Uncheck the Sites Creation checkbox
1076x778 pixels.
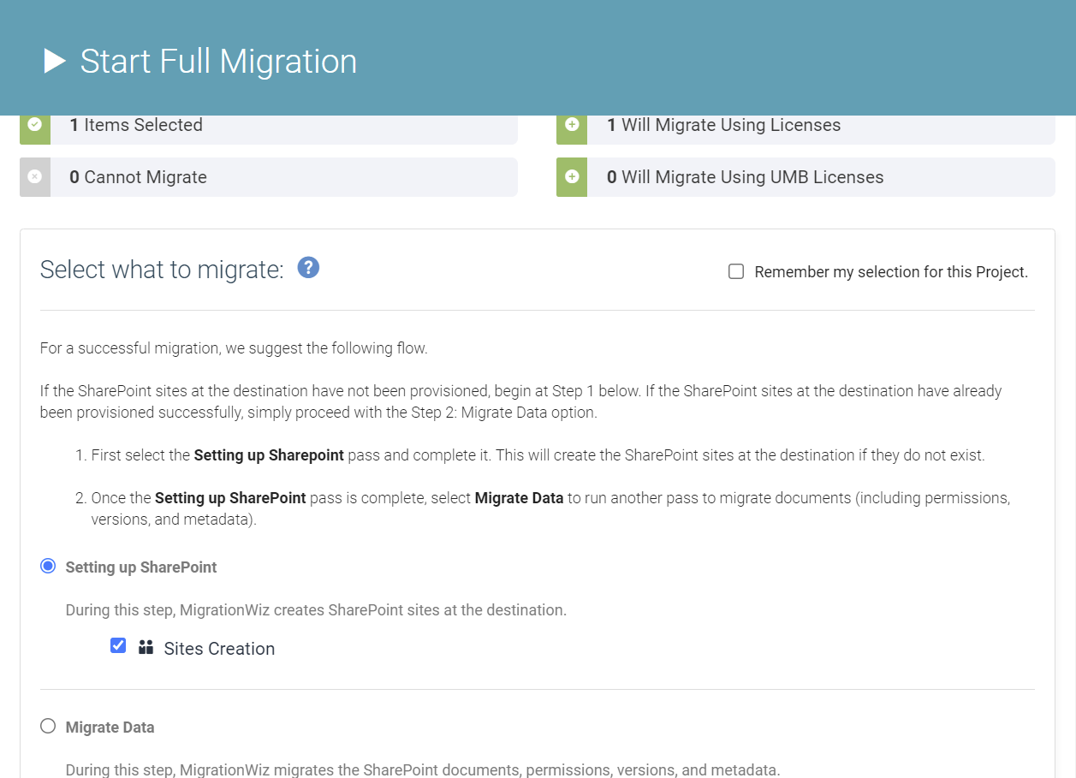click(x=118, y=645)
